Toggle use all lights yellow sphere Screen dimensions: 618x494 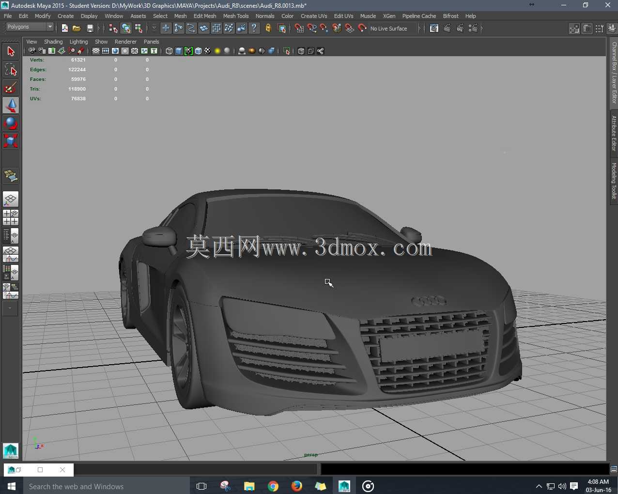click(217, 51)
